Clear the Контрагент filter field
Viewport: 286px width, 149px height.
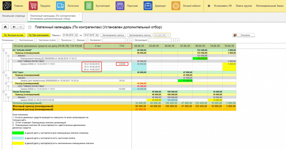pos(131,40)
